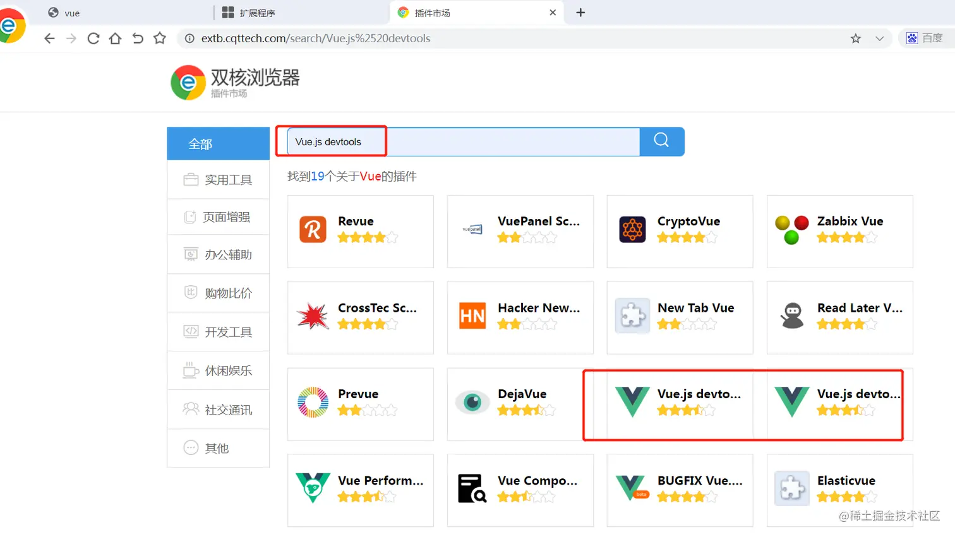Click the star rating under Revue
Viewport: 955px width, 537px height.
368,238
